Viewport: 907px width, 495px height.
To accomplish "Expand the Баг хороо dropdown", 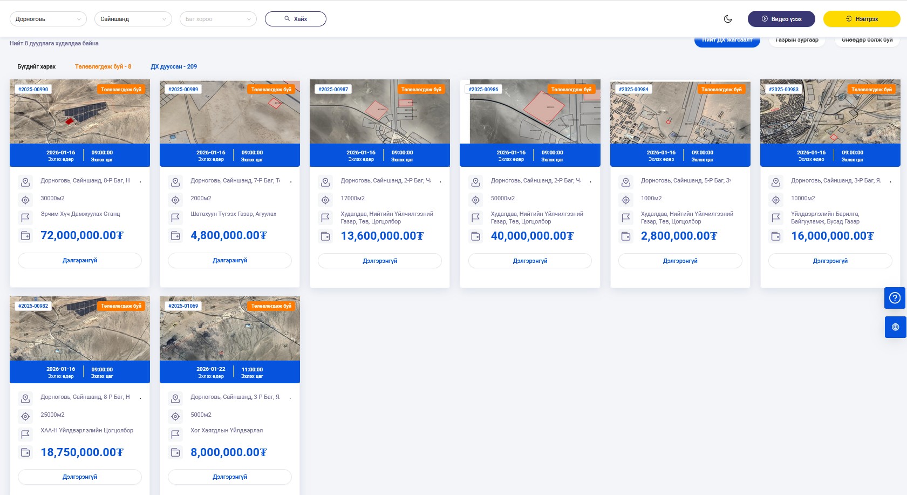I will (x=217, y=19).
